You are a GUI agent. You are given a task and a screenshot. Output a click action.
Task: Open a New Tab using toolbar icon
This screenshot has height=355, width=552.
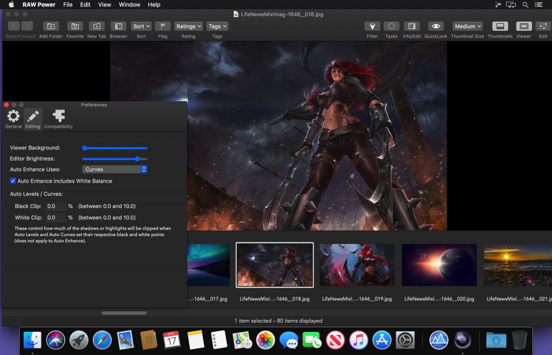96,26
